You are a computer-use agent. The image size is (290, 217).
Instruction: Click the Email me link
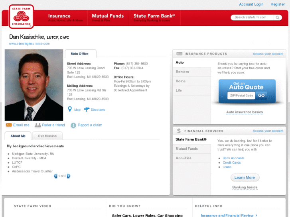pos(21,125)
